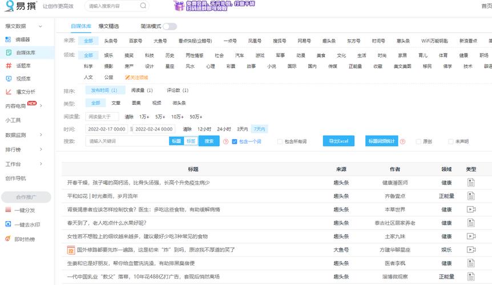Uncheck the 包含一个词 checkbox
The height and width of the screenshot is (285, 492).
[x=235, y=141]
